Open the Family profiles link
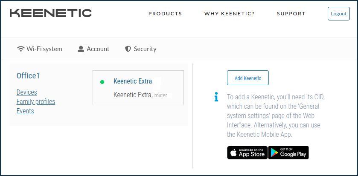The height and width of the screenshot is (176, 358). point(36,101)
